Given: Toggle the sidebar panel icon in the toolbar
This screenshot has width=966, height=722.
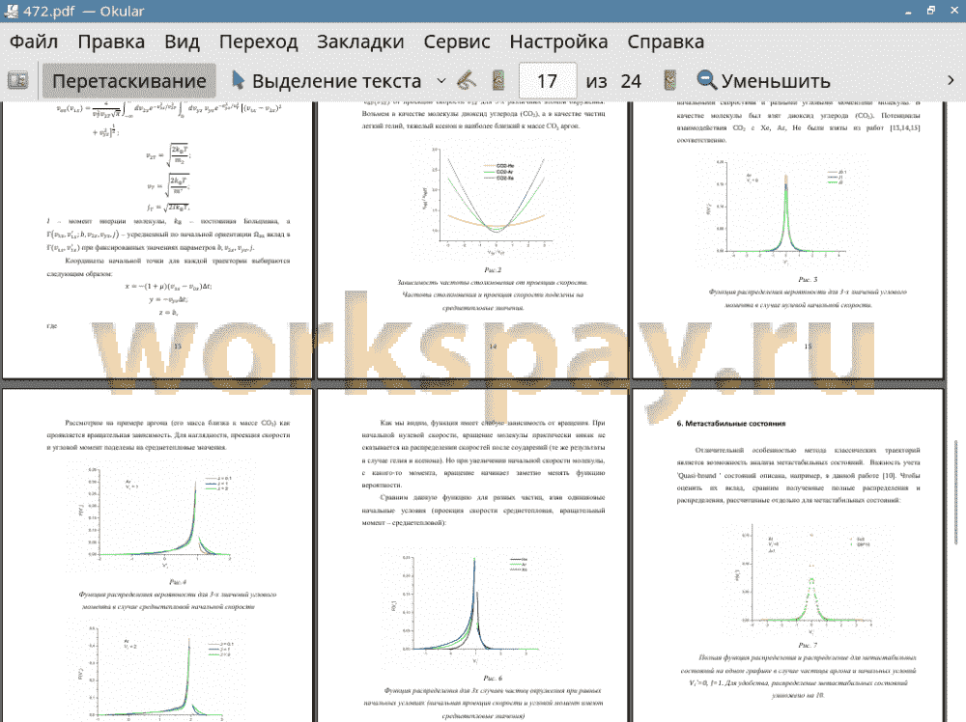Looking at the screenshot, I should [17, 81].
